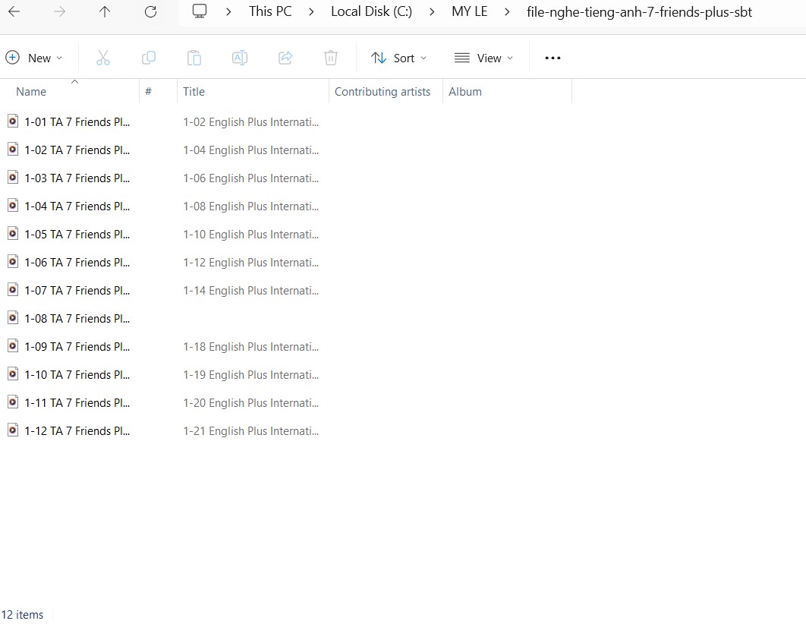Navigate to Local Disk (C:) in breadcrumb
806x624 pixels.
click(371, 11)
